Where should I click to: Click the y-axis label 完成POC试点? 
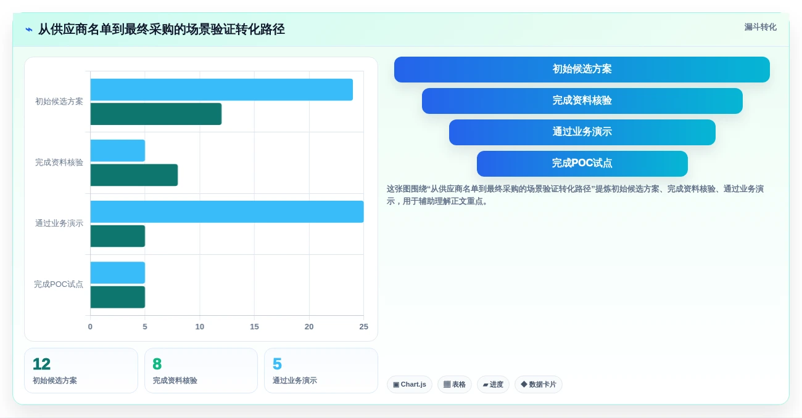pos(59,284)
